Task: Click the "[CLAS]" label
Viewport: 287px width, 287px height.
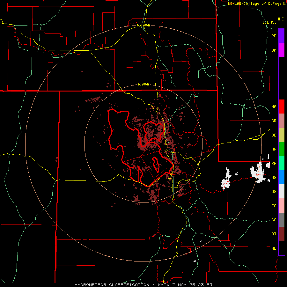Action: [x=269, y=22]
